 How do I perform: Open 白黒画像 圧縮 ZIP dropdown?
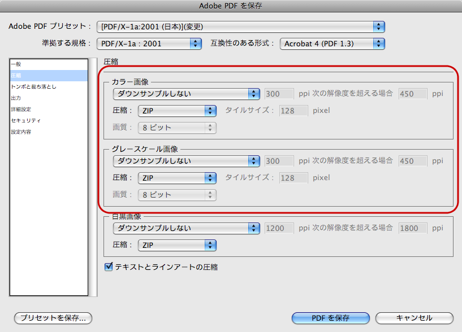[x=177, y=245]
